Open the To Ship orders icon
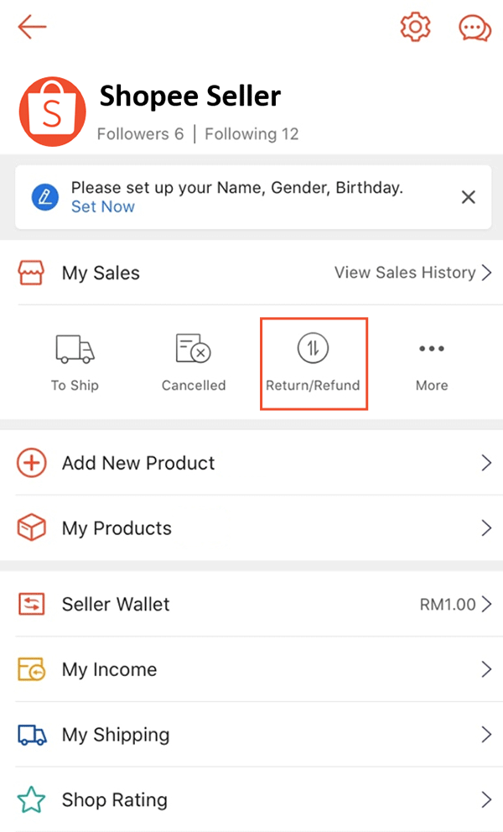The image size is (503, 832). (x=75, y=348)
